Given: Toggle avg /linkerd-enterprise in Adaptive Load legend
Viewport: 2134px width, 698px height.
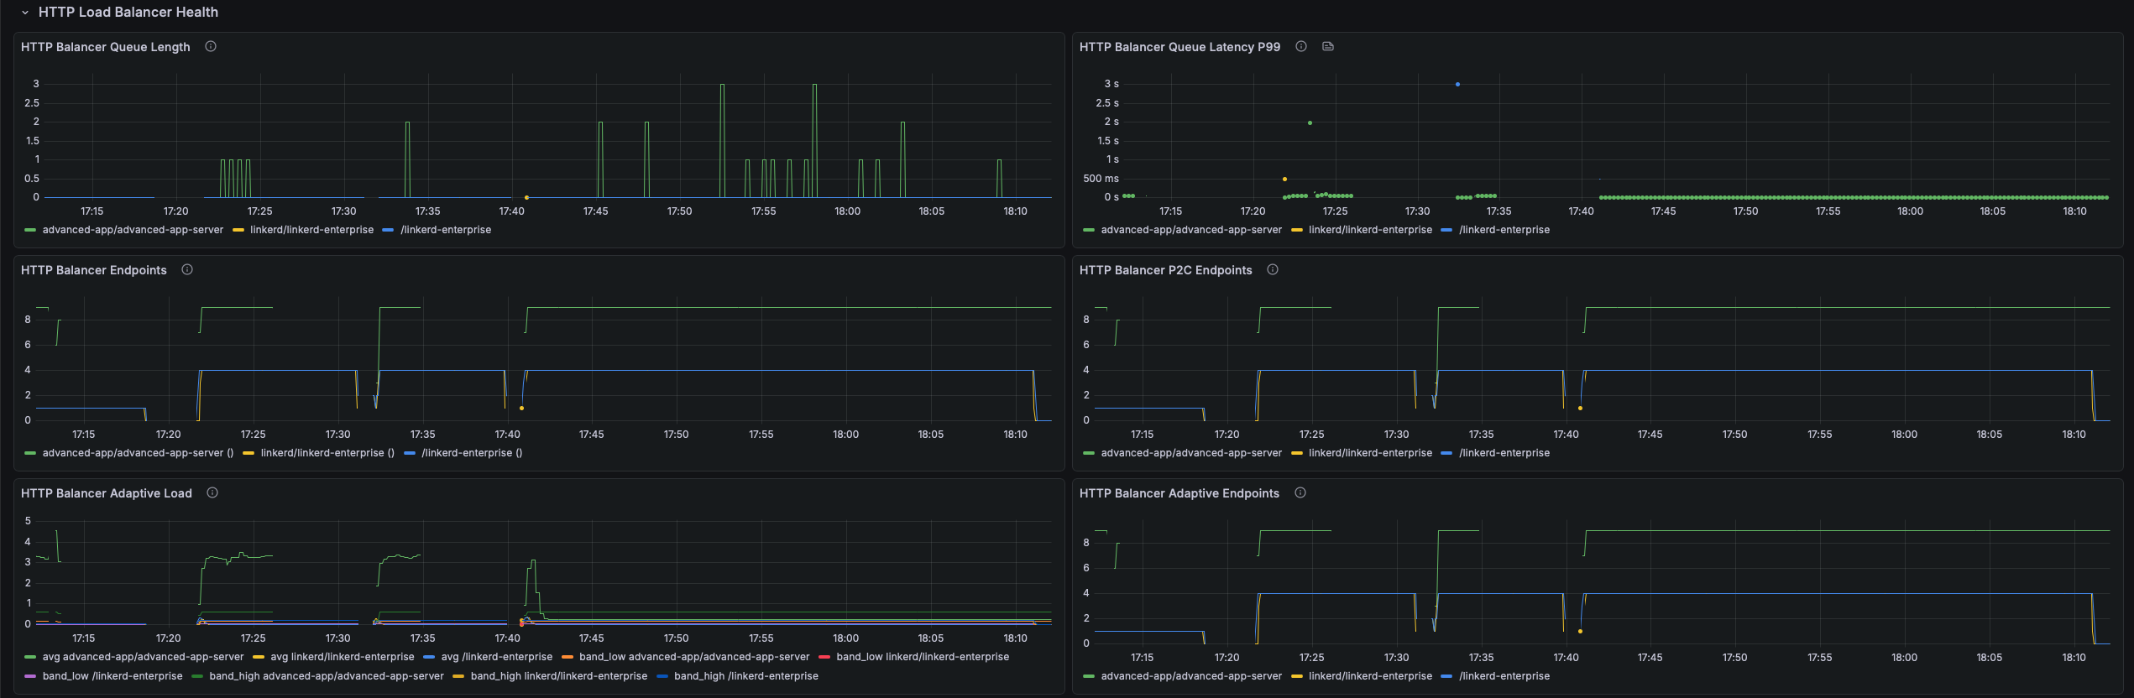Looking at the screenshot, I should tap(496, 657).
